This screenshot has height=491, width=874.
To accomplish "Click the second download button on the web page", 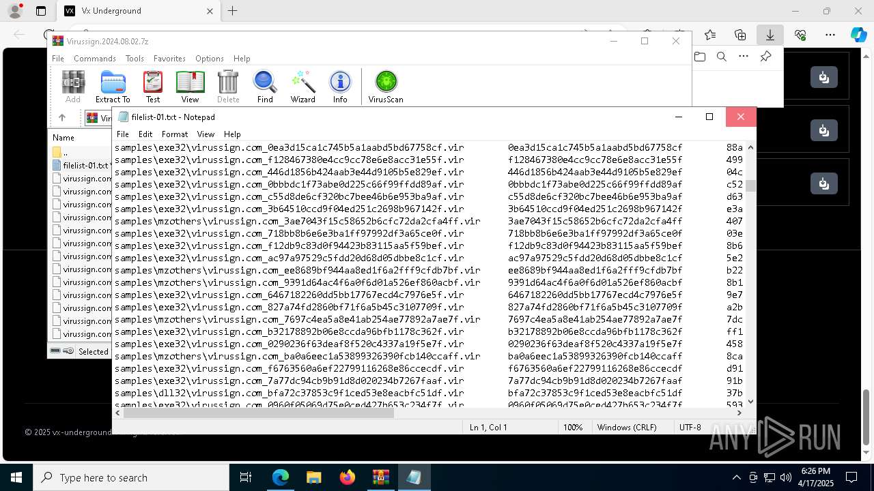I will click(x=824, y=130).
